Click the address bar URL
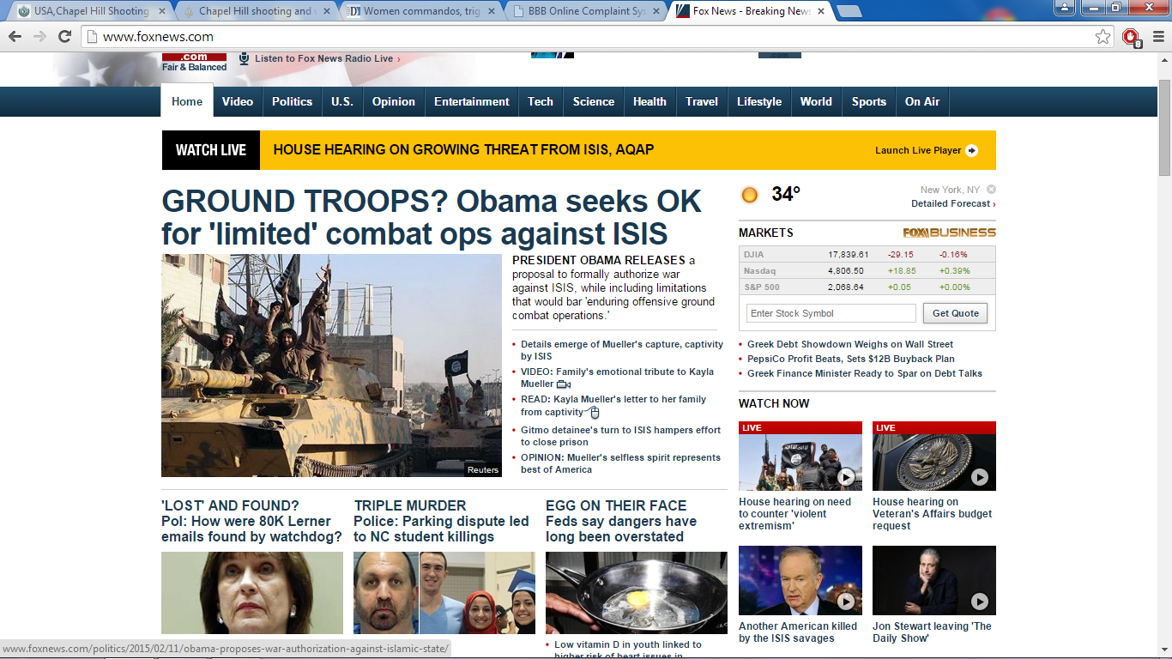The height and width of the screenshot is (659, 1172). 158,37
